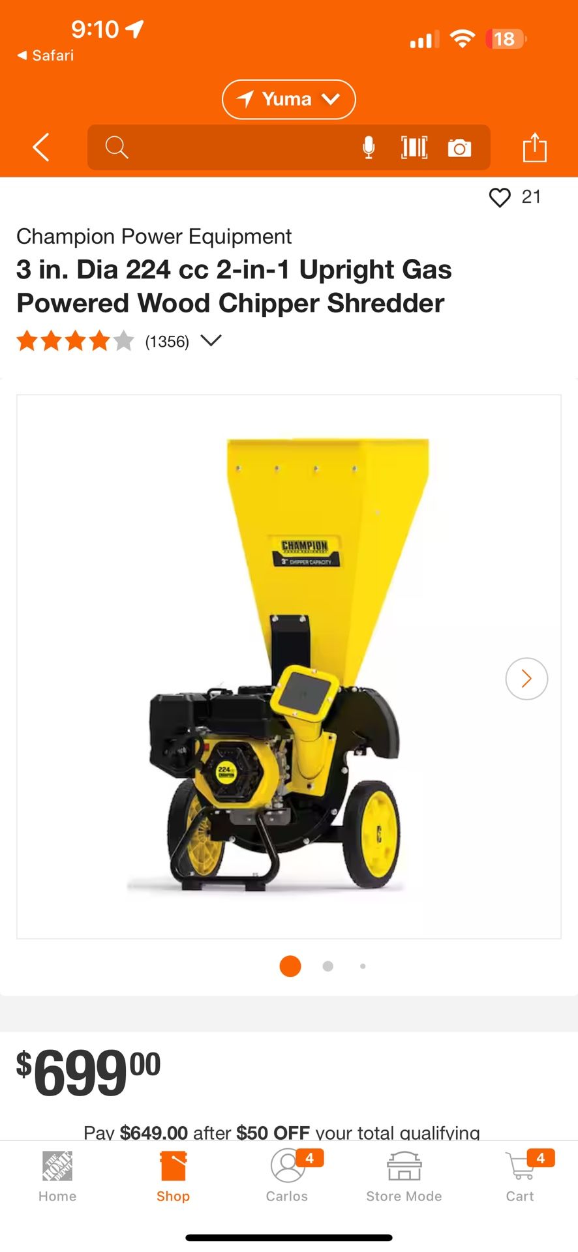
Task: Toggle the heart favorite icon
Action: pyautogui.click(x=500, y=198)
